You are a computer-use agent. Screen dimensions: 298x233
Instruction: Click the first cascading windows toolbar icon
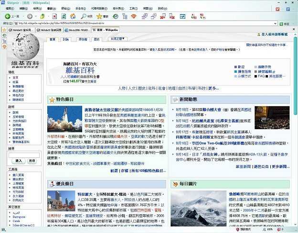(145, 16)
